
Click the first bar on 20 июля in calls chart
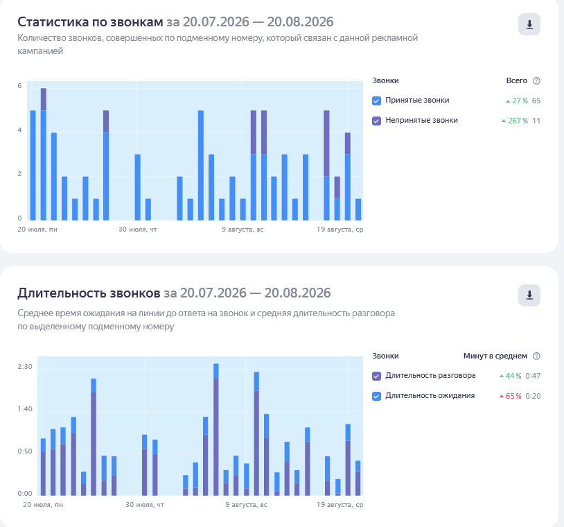(x=33, y=165)
